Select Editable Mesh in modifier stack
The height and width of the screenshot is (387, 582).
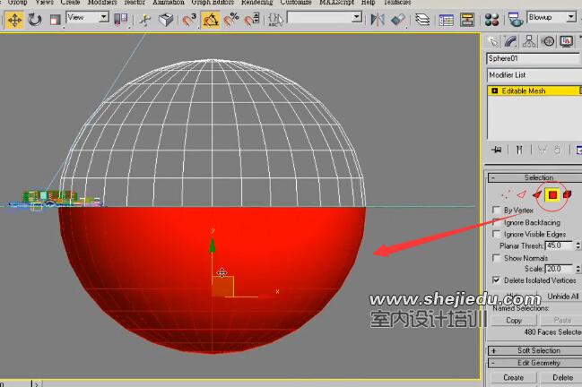pyautogui.click(x=524, y=90)
